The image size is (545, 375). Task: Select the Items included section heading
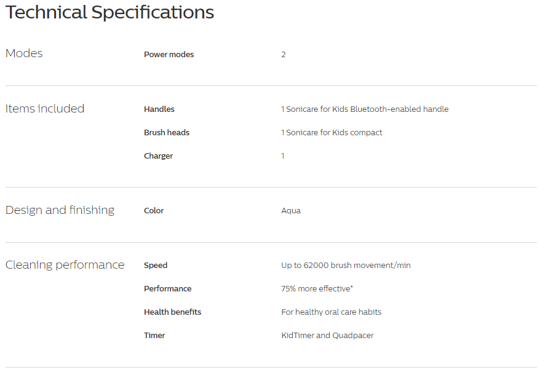(x=45, y=109)
